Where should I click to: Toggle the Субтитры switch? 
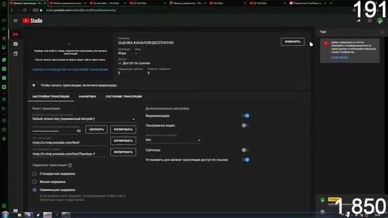[x=246, y=150]
